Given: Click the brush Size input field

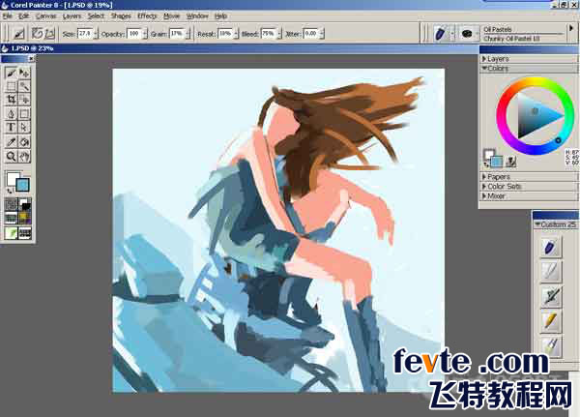Looking at the screenshot, I should coord(85,34).
